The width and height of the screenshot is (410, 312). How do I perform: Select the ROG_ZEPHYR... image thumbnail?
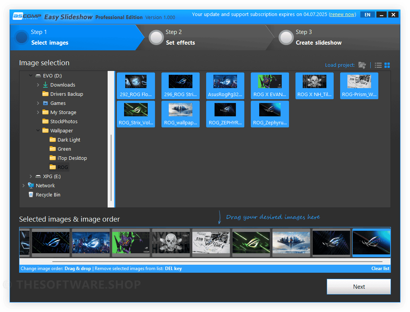pyautogui.click(x=225, y=114)
